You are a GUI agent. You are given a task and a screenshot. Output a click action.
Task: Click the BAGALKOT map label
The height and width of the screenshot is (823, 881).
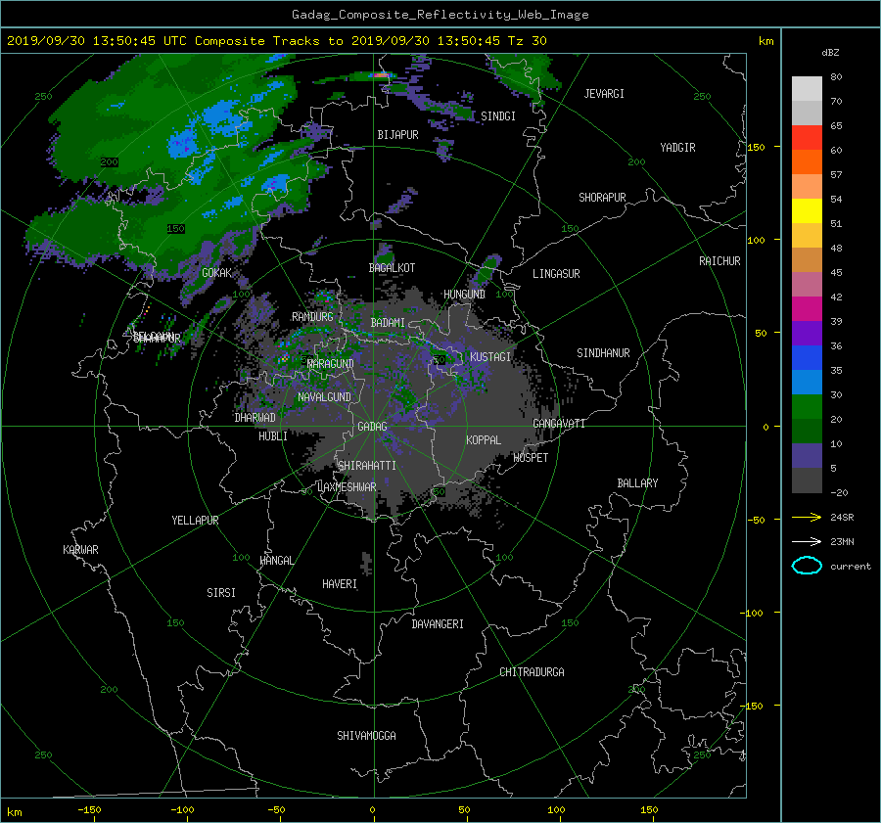392,268
